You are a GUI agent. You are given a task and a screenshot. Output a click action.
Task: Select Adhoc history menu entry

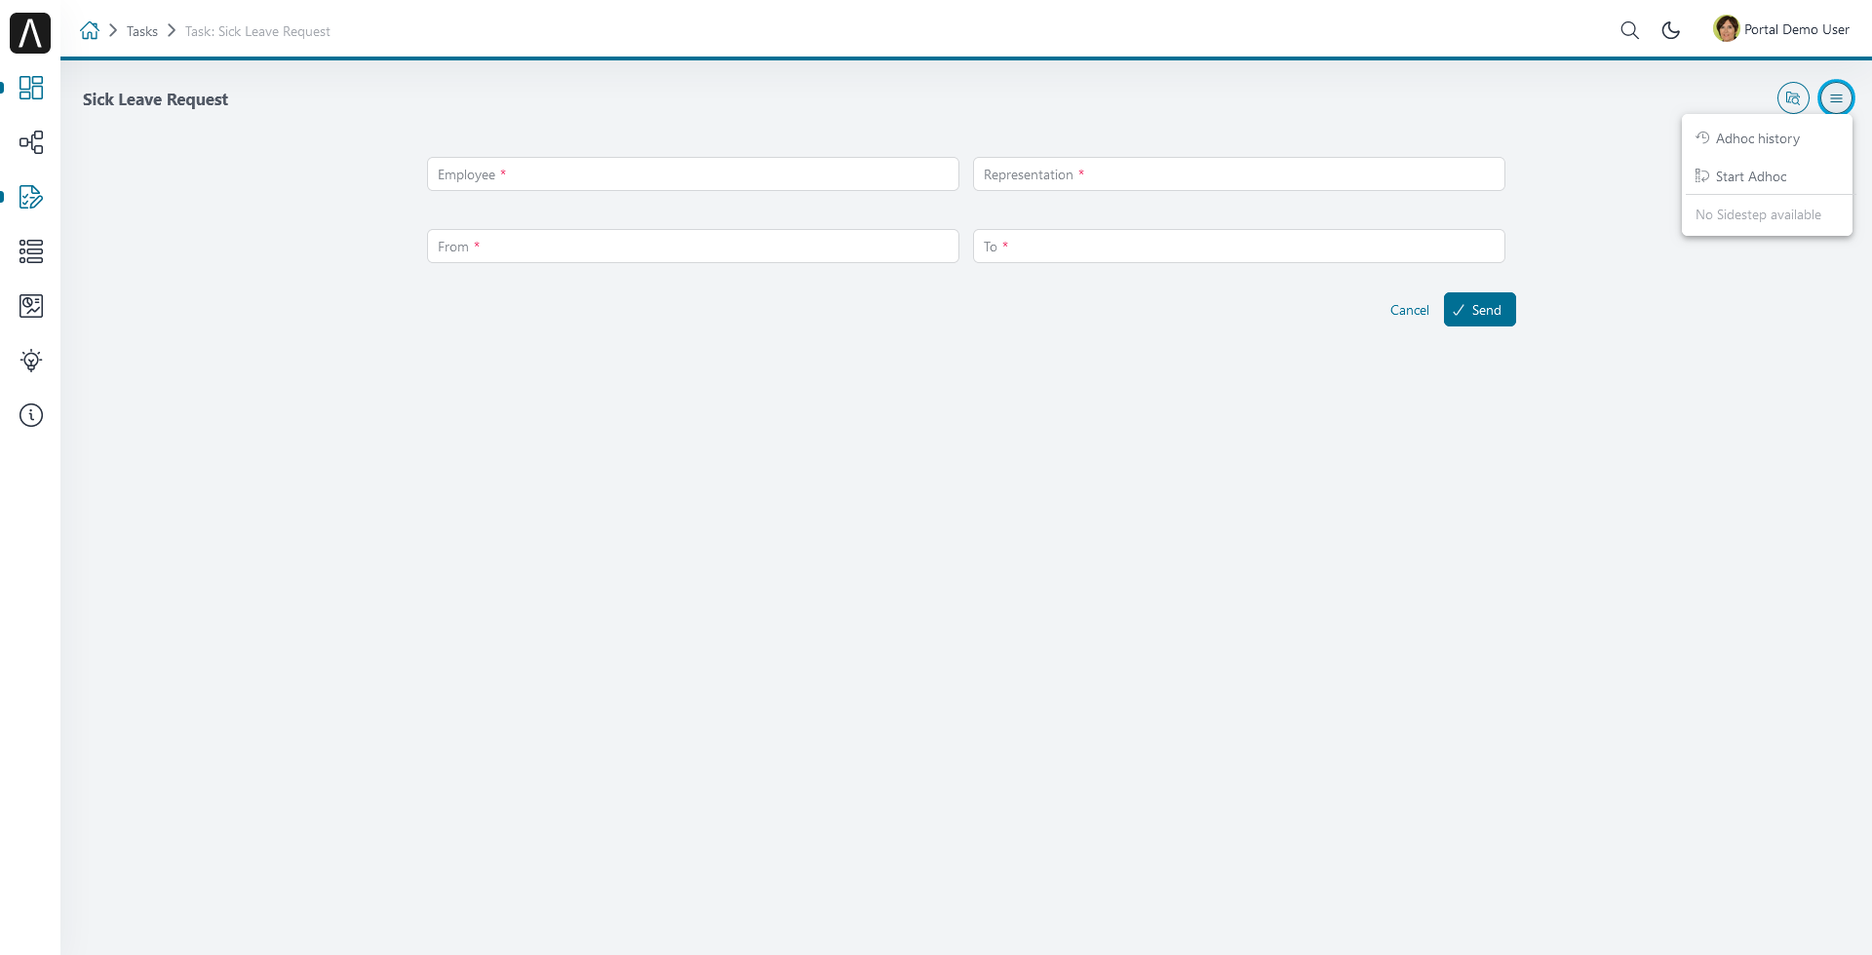pyautogui.click(x=1757, y=138)
